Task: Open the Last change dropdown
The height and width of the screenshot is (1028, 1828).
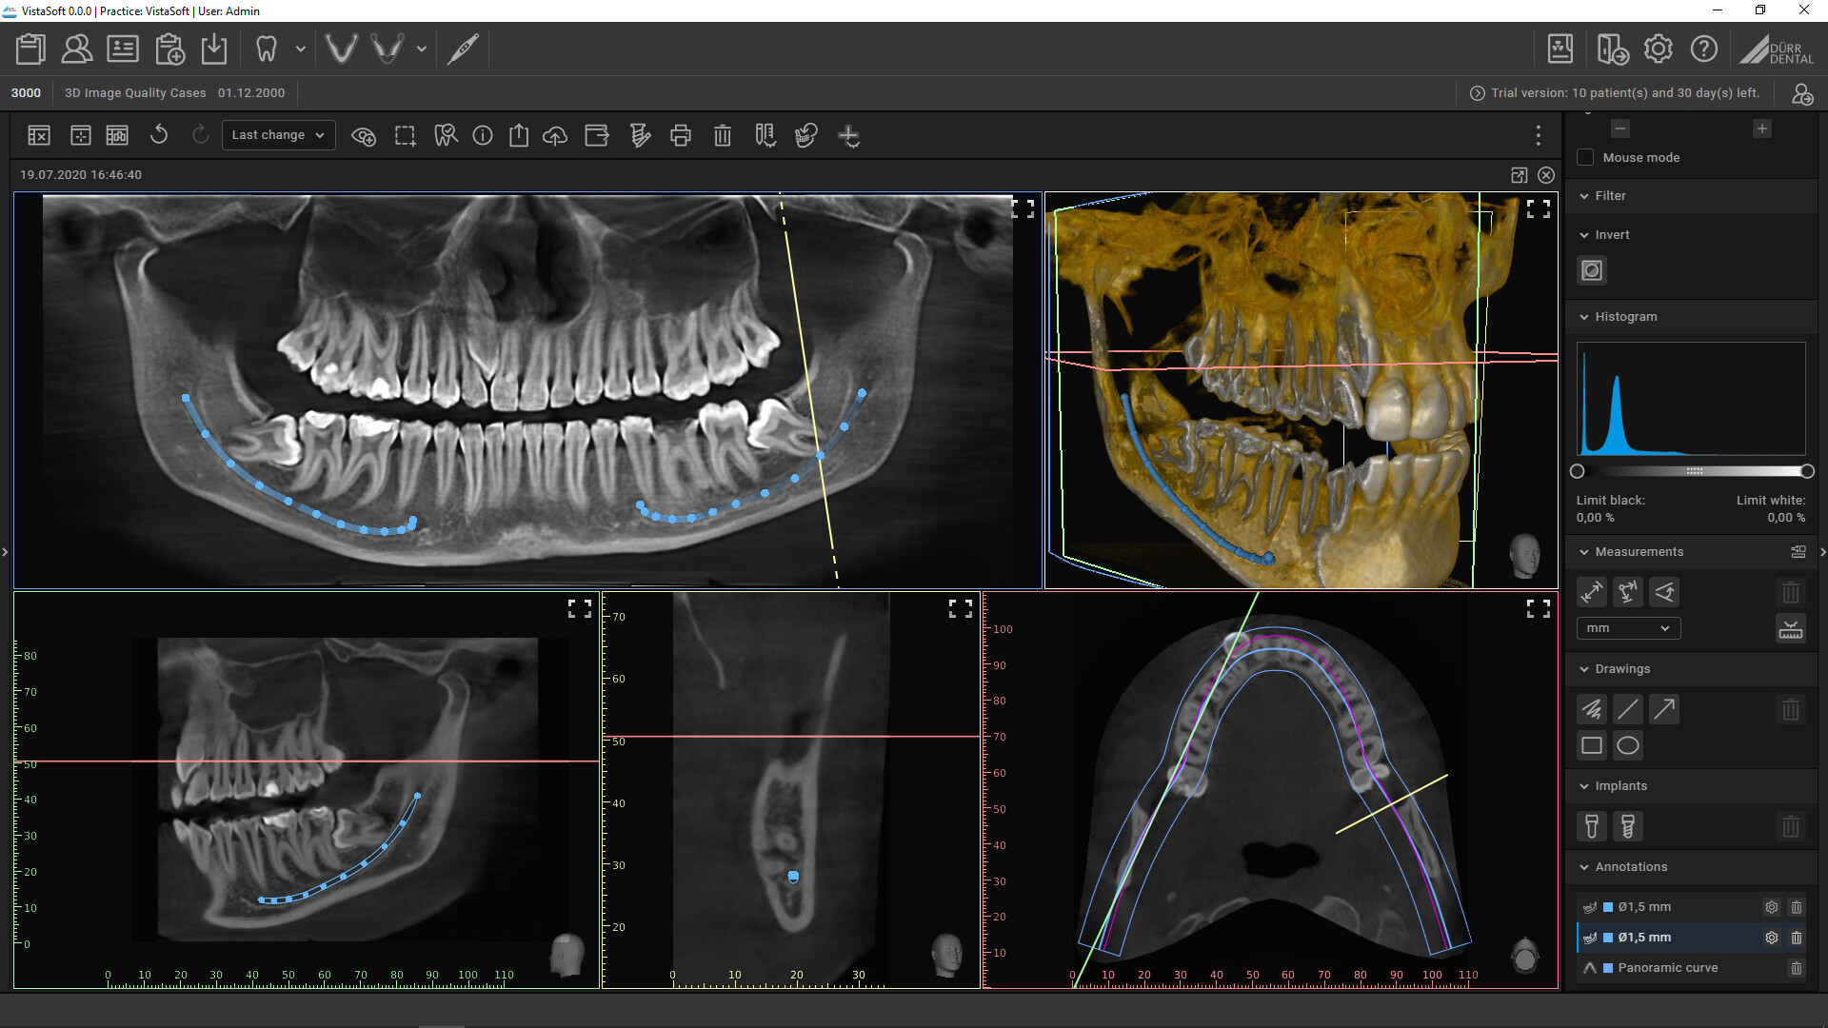Action: coord(277,134)
